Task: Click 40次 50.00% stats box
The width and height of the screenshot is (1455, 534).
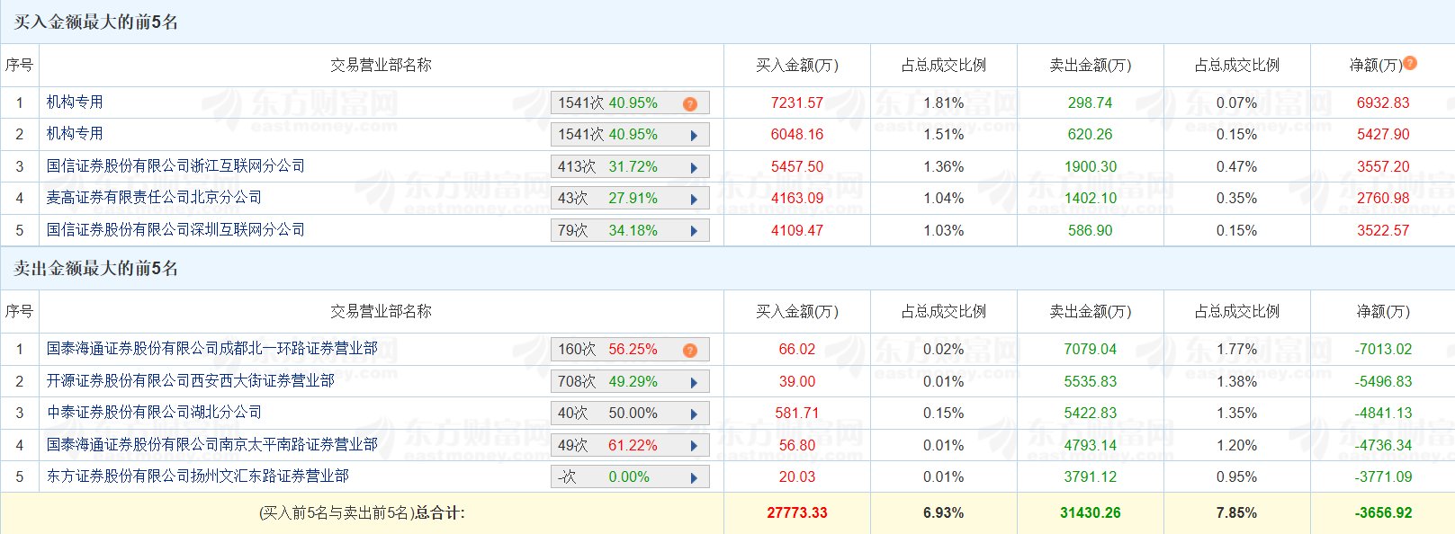Action: [x=630, y=413]
